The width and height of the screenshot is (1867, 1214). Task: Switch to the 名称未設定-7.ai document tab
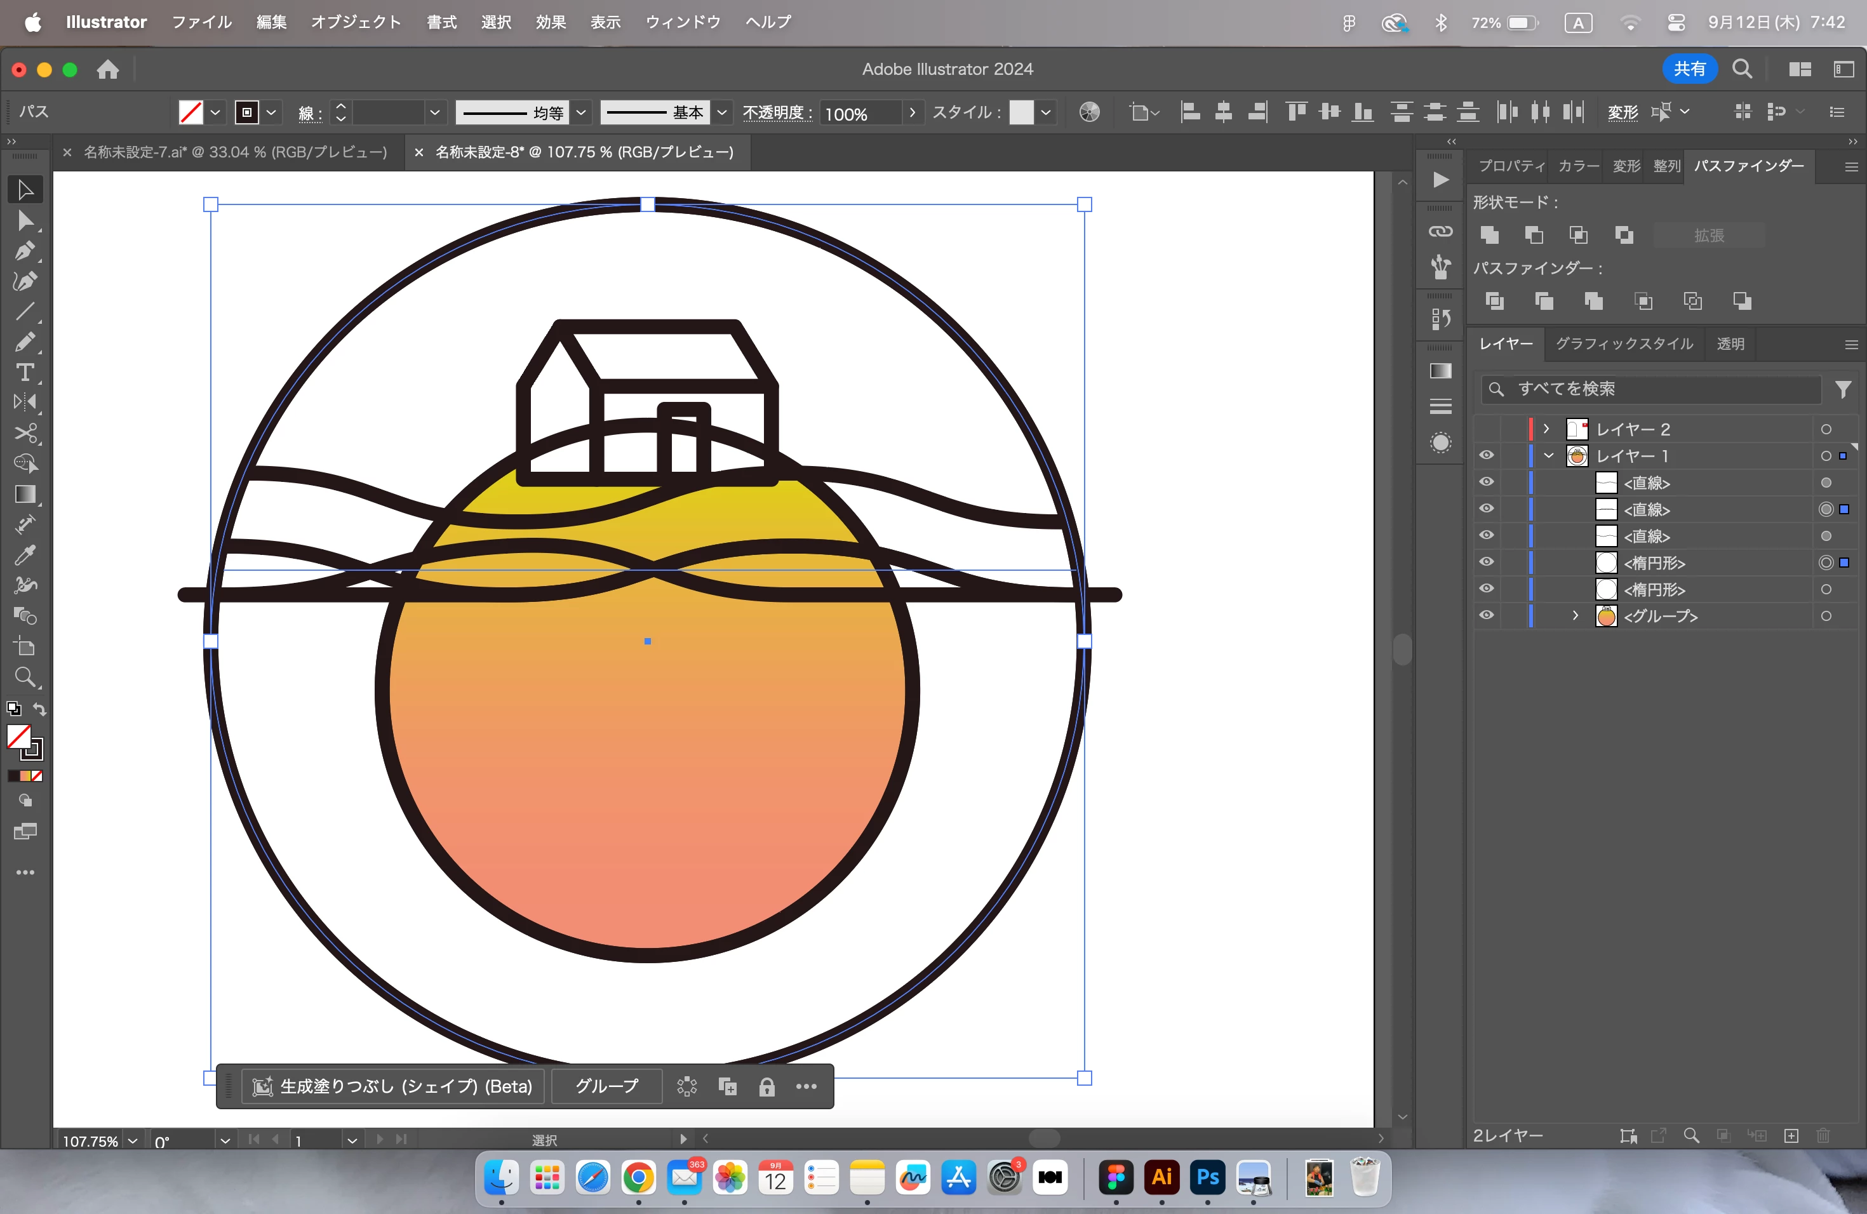tap(234, 152)
